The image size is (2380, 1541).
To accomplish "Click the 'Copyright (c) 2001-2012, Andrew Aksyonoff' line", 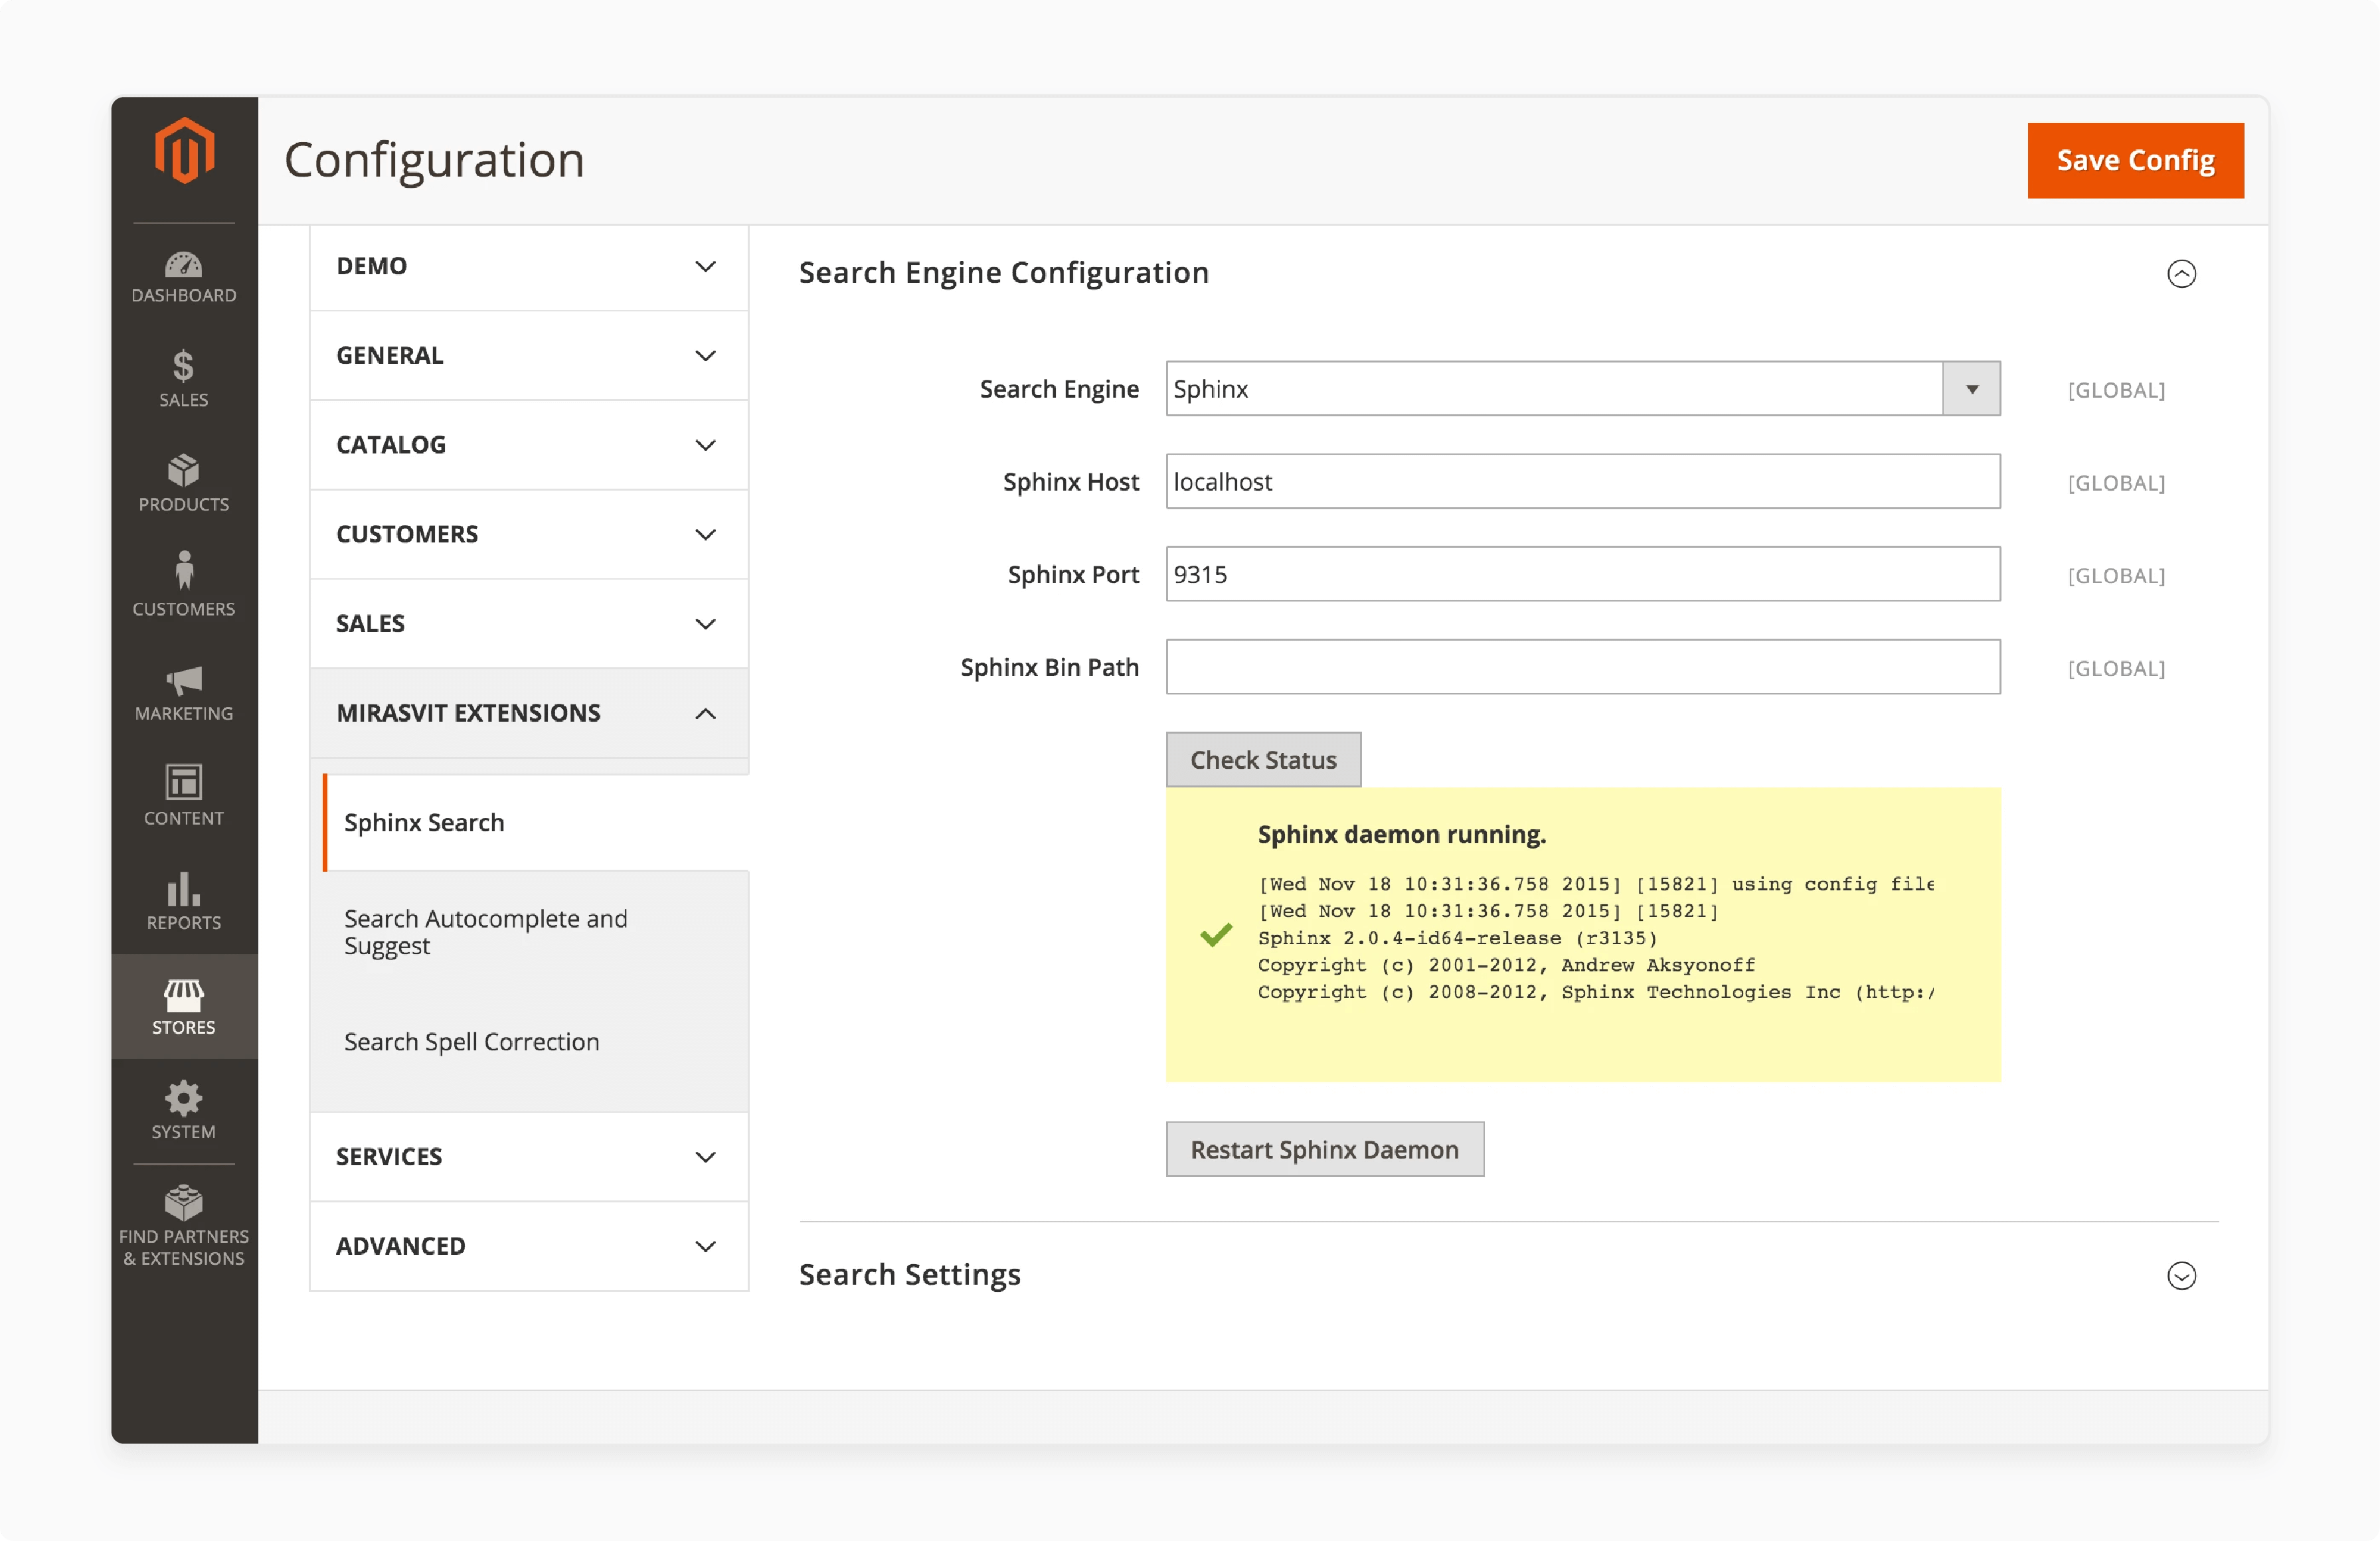I will 1506,965.
